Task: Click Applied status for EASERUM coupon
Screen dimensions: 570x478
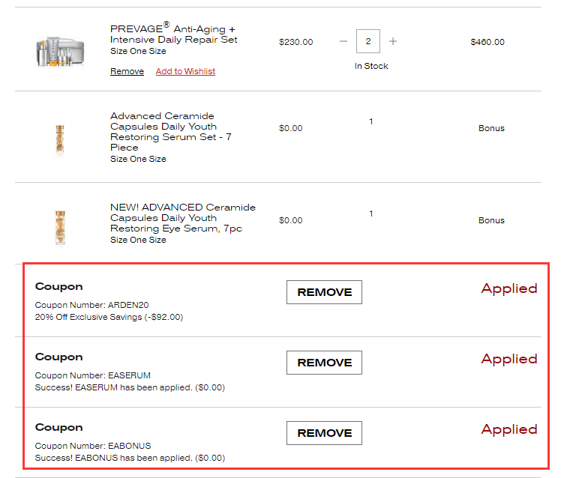Action: [x=509, y=359]
